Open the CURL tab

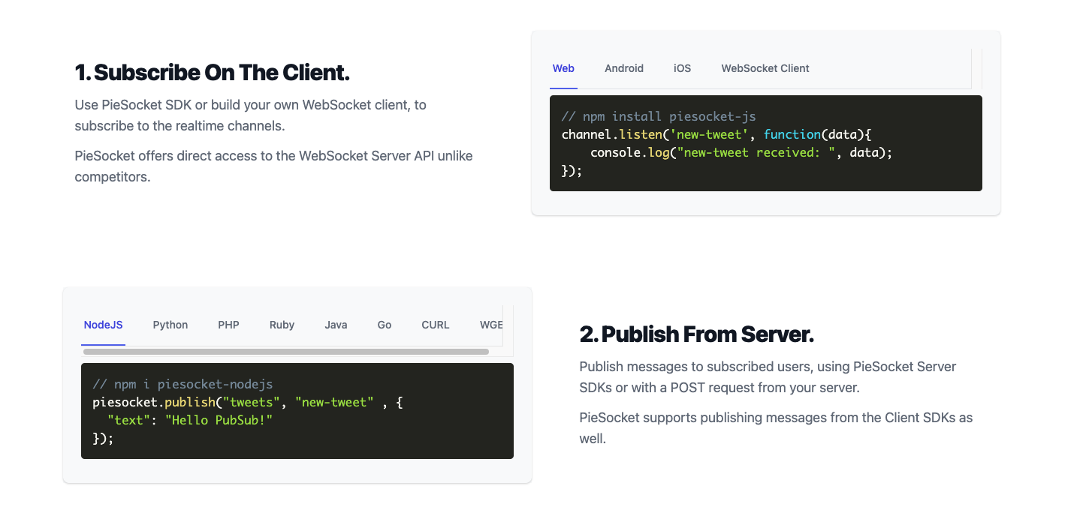(436, 325)
